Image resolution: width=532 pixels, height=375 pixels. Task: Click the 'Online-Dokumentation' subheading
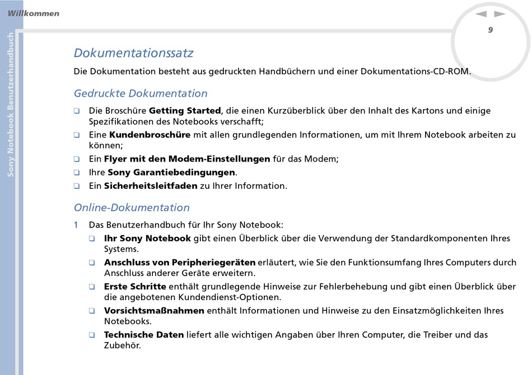pyautogui.click(x=132, y=207)
